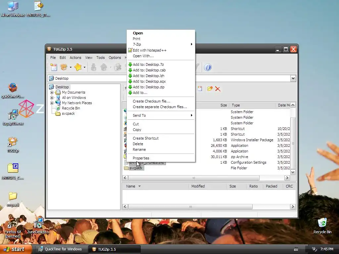Click the red X delete icon

(x=218, y=89)
